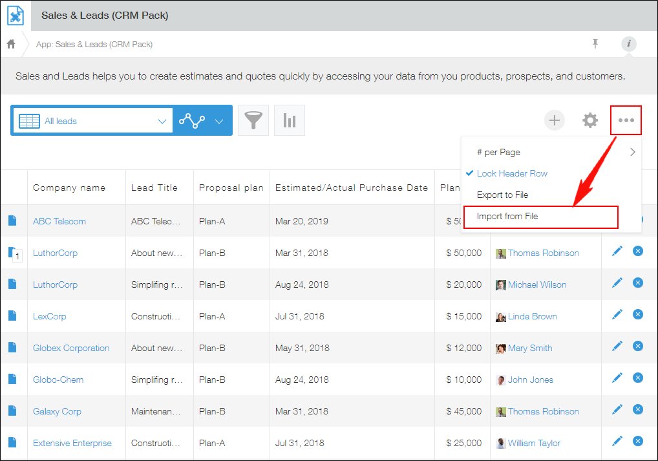Edit the Thomas Robinson LuthorCorp record

tap(617, 251)
